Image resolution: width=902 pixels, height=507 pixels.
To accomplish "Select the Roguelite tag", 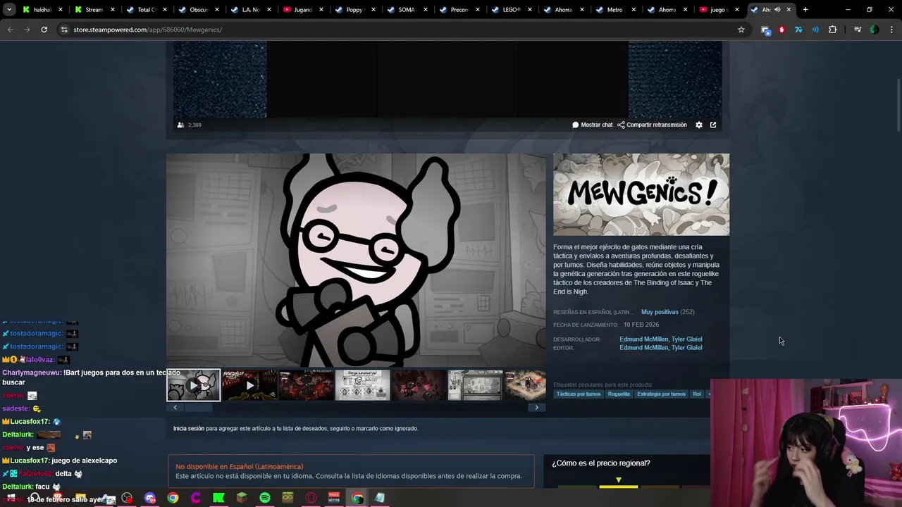I will pos(619,394).
